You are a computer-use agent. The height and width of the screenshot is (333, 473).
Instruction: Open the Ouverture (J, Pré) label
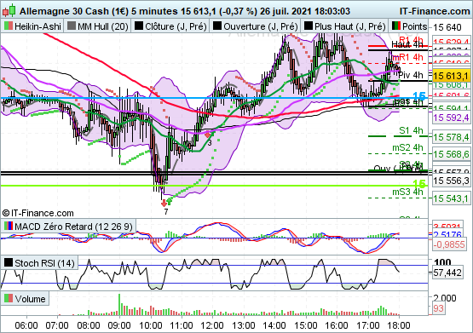coord(261,26)
